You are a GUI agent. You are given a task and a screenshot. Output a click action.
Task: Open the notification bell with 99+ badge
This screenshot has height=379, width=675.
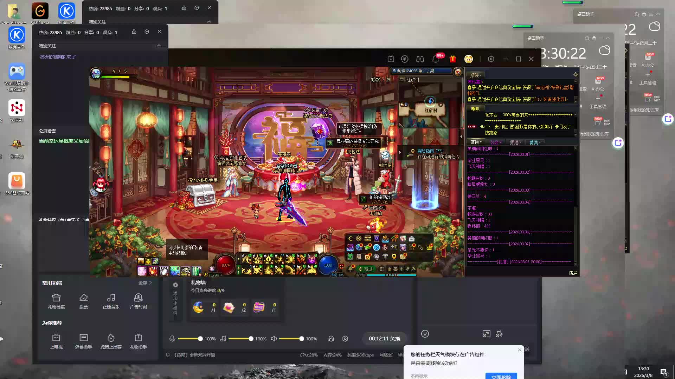(436, 59)
